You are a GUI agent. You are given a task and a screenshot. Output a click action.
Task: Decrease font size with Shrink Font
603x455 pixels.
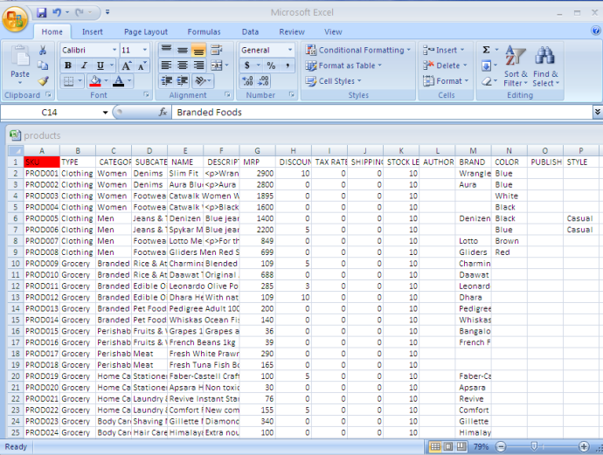[141, 65]
